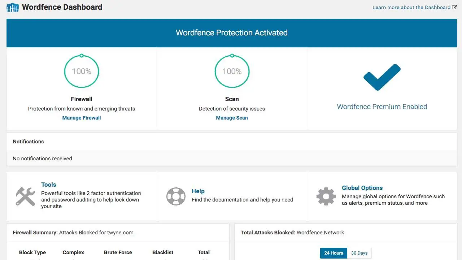Switch to the 30 Days tab
Screen dimensions: 462x260
(359, 253)
